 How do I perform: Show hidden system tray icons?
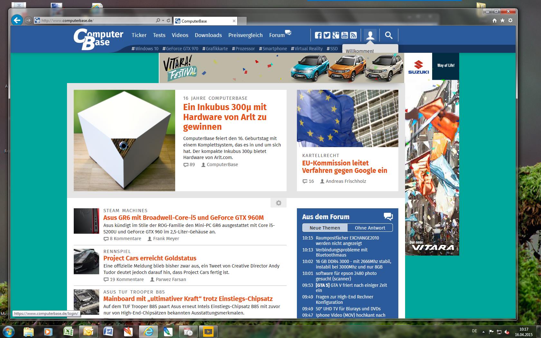(483, 332)
